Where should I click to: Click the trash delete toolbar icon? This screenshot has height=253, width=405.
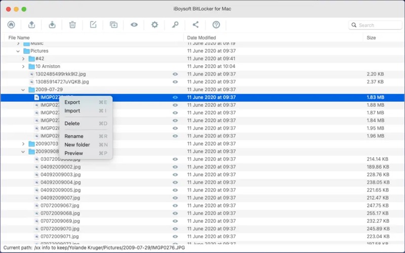(x=72, y=25)
